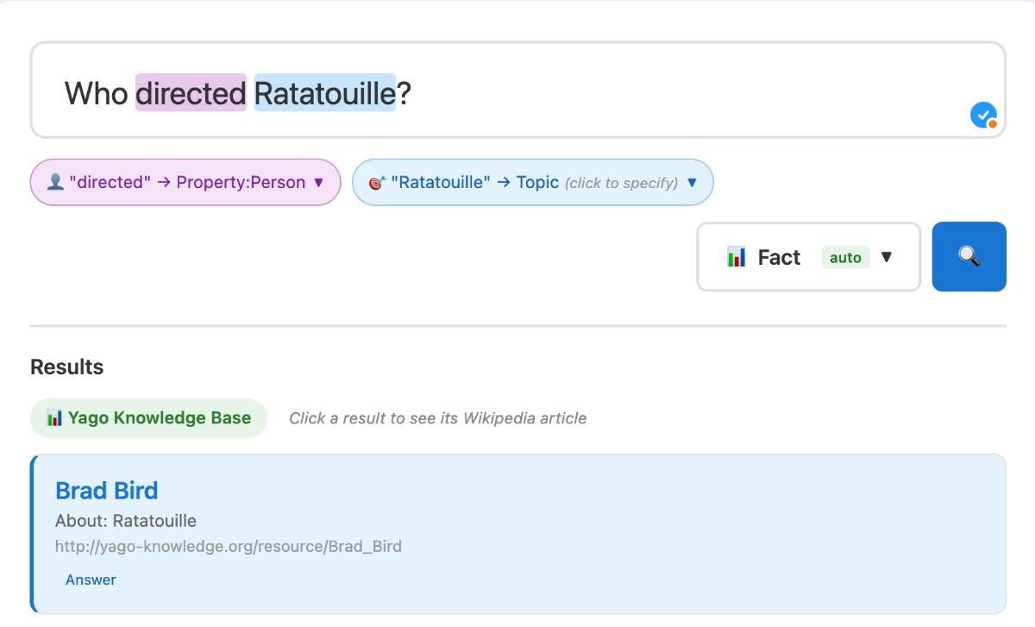Click the bar chart icon beside Fact
This screenshot has height=627, width=1035.
click(736, 257)
